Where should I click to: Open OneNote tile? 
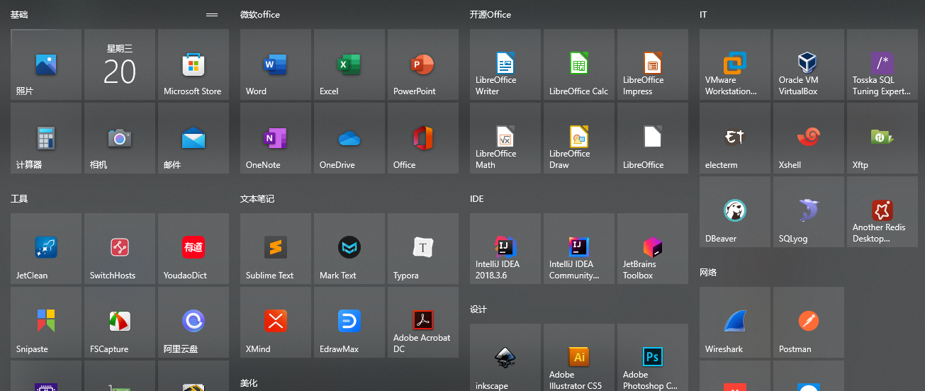276,138
